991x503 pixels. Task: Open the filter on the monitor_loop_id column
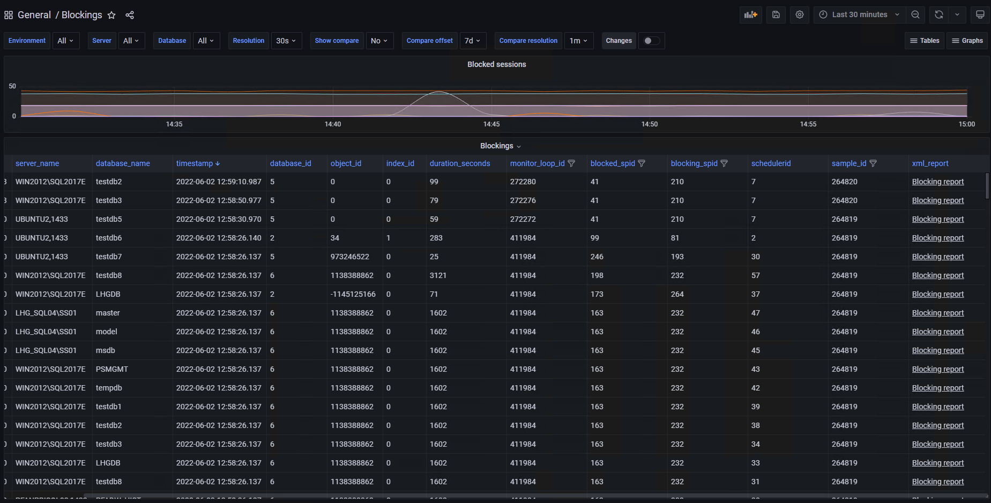tap(571, 163)
